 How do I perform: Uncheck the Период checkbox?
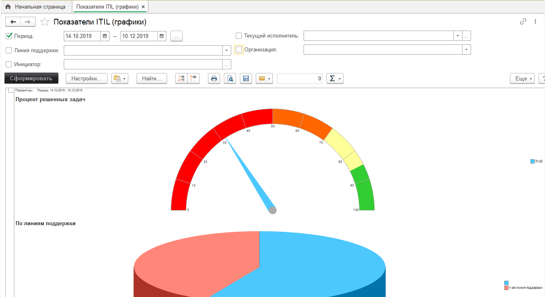pos(9,36)
